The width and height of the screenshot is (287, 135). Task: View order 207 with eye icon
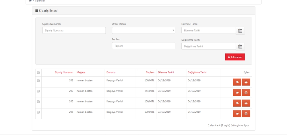coord(237,93)
